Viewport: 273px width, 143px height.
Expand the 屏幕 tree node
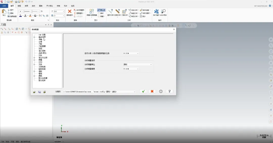click(34, 60)
